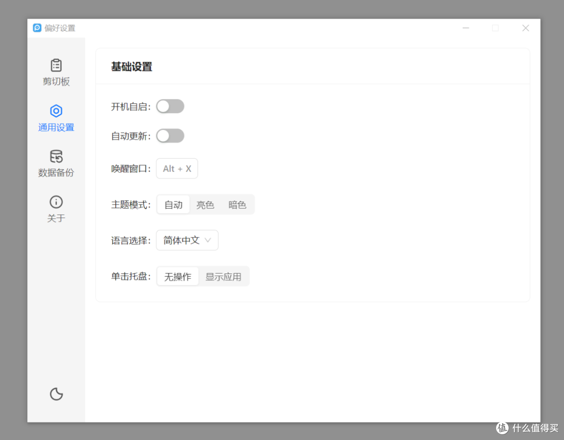Click the clipboard icon above 剪切板 label
The width and height of the screenshot is (564, 440).
point(56,66)
